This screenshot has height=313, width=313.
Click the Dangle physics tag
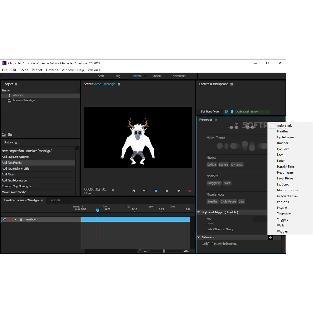(223, 164)
